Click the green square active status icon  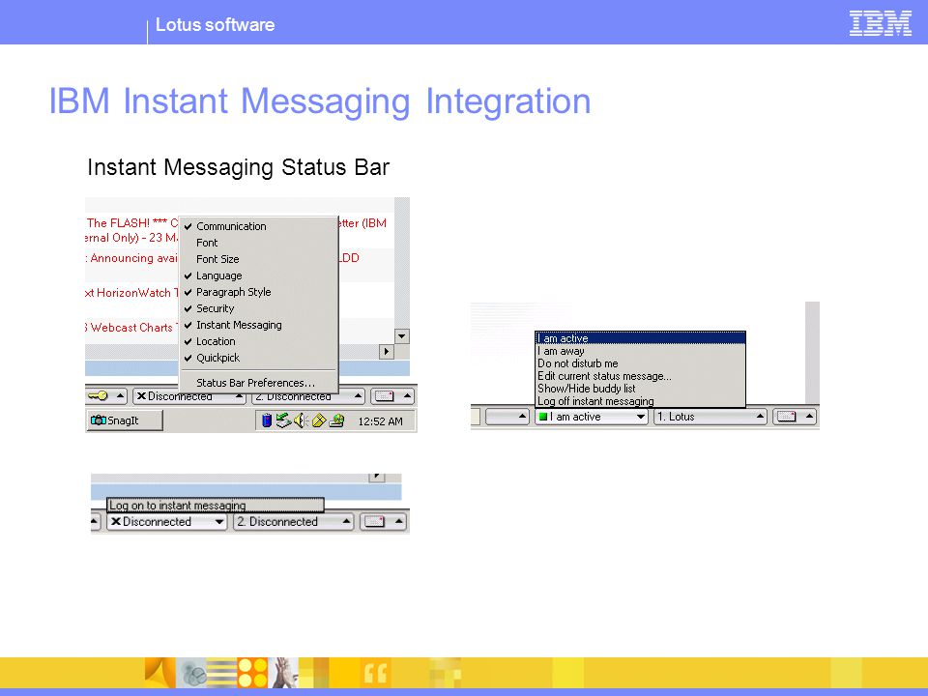click(x=542, y=417)
